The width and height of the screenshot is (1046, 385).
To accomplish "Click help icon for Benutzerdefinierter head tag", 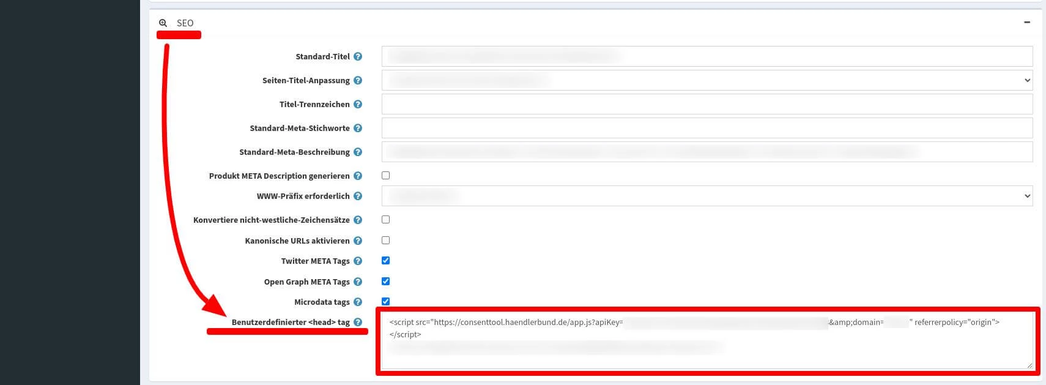I will point(358,322).
